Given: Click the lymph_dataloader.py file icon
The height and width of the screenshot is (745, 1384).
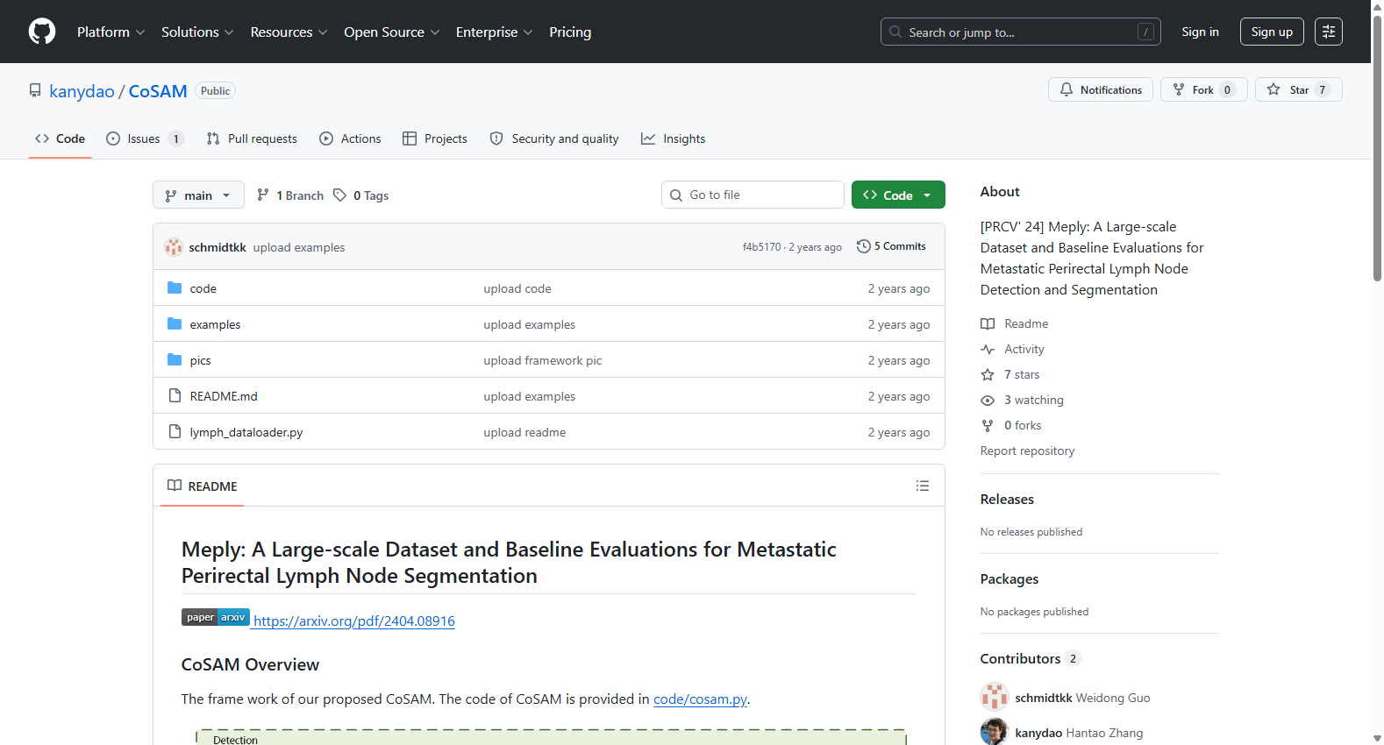Looking at the screenshot, I should pyautogui.click(x=175, y=432).
